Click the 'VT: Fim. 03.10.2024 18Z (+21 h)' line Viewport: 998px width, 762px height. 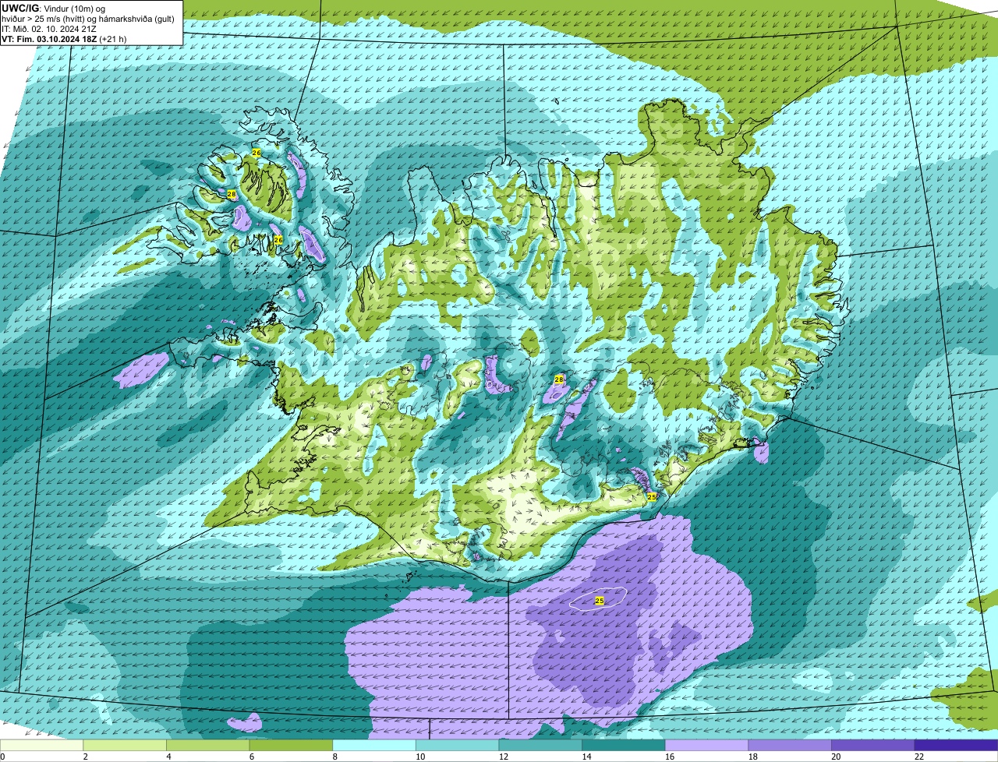64,39
